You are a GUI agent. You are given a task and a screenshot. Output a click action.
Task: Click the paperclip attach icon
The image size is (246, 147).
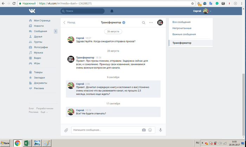(66, 130)
